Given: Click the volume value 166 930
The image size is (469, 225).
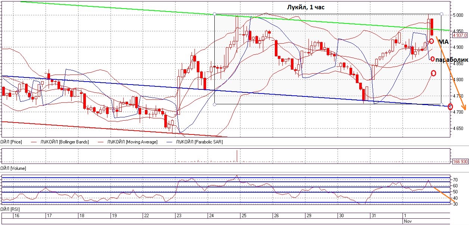Looking at the screenshot, I should [x=459, y=162].
